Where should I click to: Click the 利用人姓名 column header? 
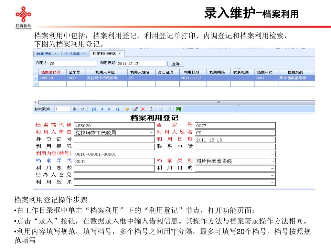click(142, 72)
